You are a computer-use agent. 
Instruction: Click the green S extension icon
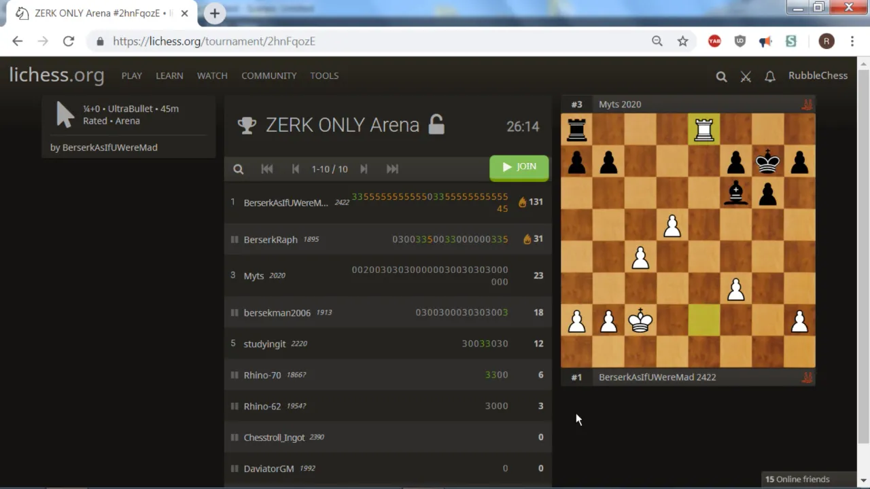(791, 41)
